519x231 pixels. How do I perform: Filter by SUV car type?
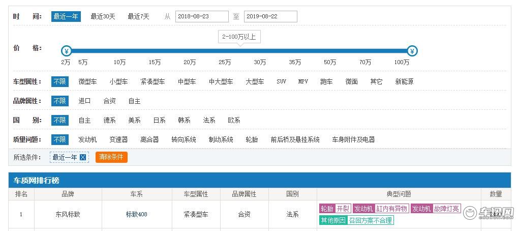[x=281, y=81]
